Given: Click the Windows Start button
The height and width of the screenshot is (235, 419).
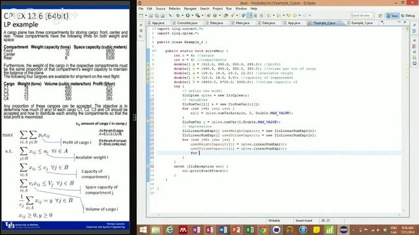Looking at the screenshot, I should click(x=143, y=230).
